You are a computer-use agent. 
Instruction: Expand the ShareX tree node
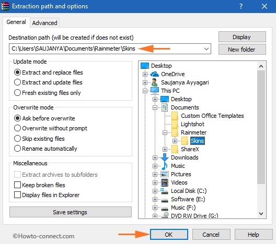pos(165,150)
